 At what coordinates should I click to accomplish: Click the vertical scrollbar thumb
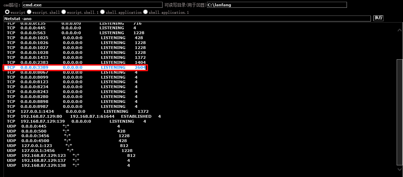(x=400, y=112)
